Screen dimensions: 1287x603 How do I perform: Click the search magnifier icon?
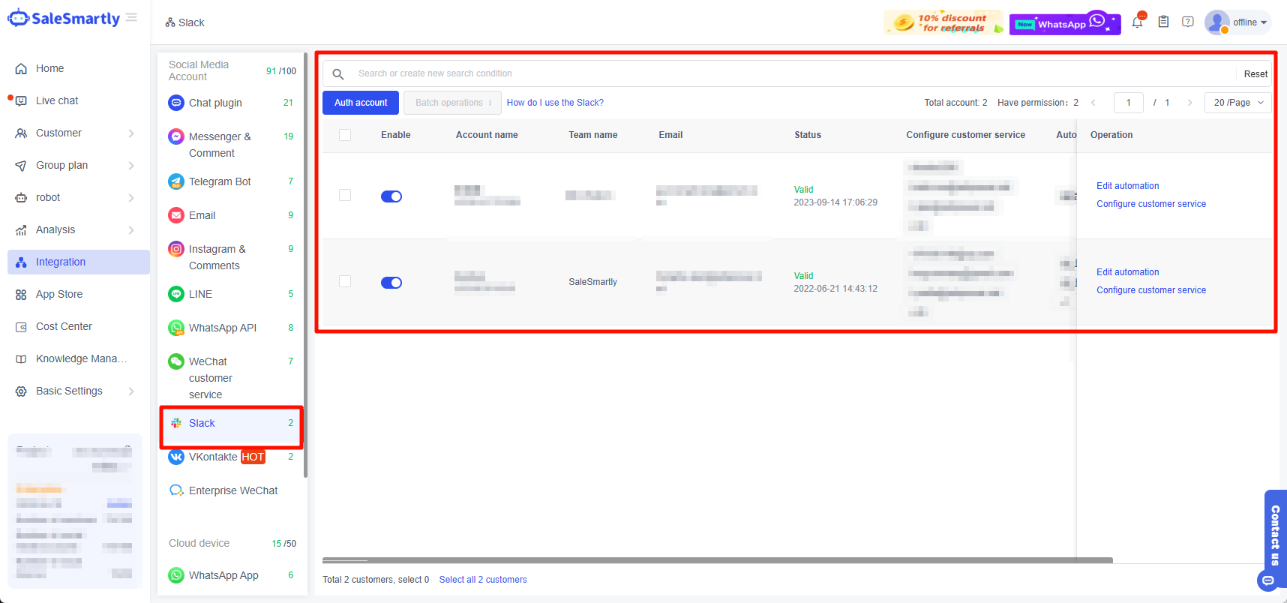point(338,74)
